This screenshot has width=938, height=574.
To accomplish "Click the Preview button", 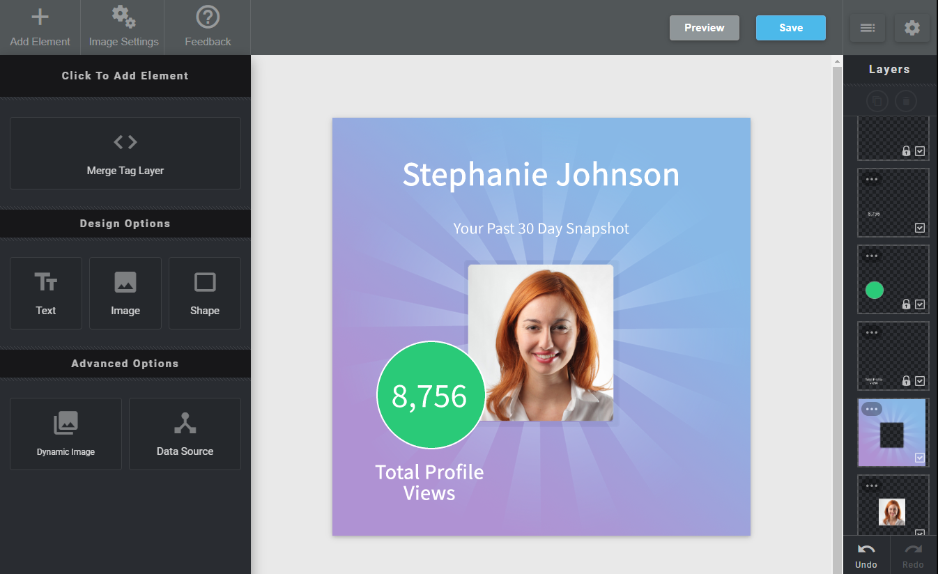I will pyautogui.click(x=704, y=28).
